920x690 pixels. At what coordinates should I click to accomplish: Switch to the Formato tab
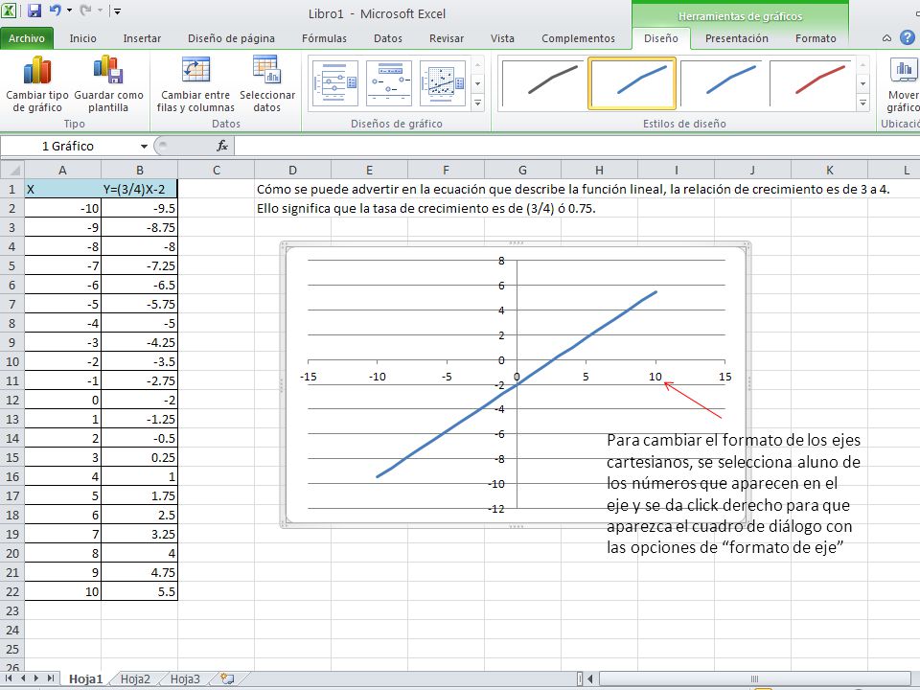(x=816, y=38)
